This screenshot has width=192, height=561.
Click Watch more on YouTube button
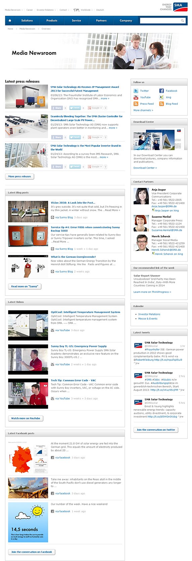coord(26,418)
